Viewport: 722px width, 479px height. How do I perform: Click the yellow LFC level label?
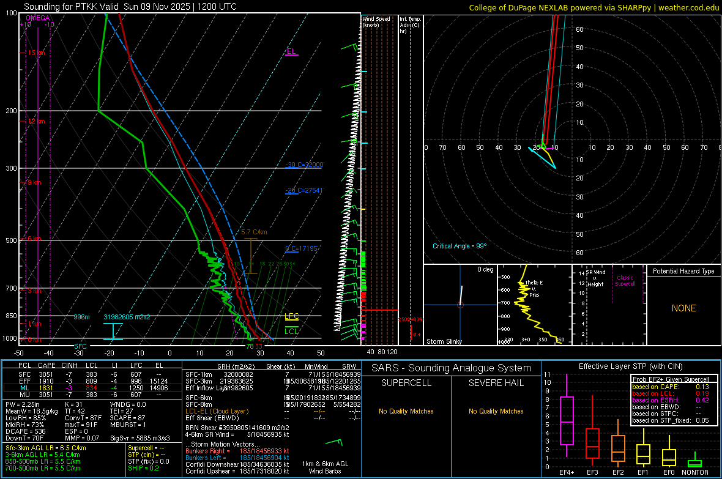pos(291,316)
